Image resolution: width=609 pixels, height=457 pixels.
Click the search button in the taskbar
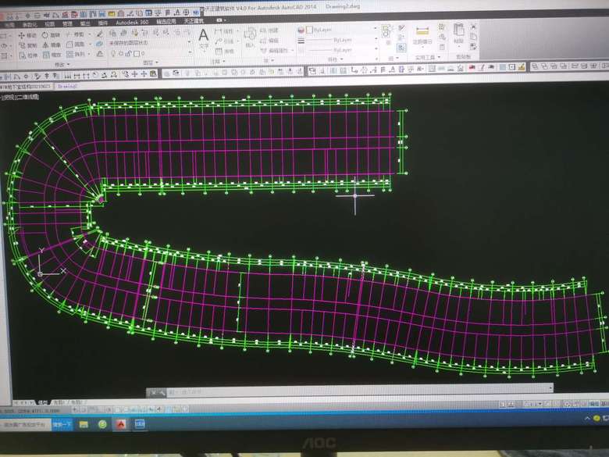tap(62, 423)
